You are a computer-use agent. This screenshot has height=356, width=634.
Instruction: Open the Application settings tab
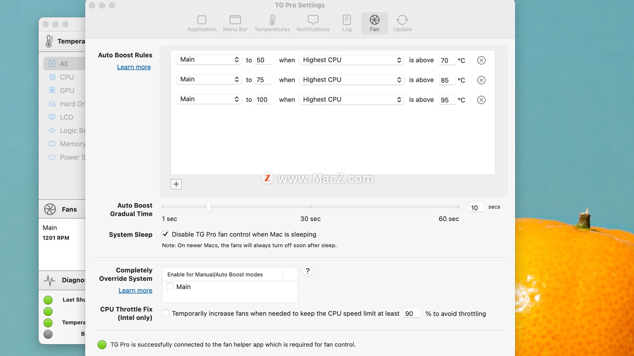pyautogui.click(x=202, y=23)
